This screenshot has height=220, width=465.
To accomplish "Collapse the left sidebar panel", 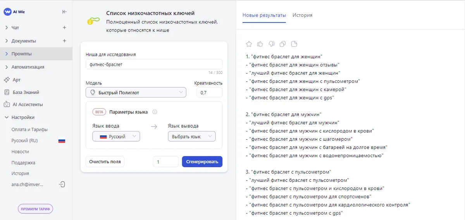I will (x=64, y=12).
